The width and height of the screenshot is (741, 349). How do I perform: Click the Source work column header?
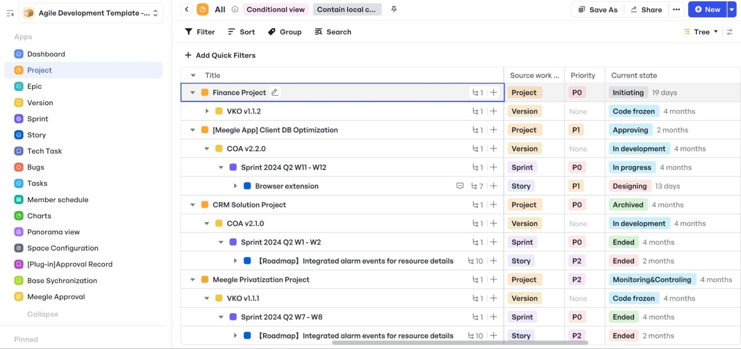coord(534,75)
